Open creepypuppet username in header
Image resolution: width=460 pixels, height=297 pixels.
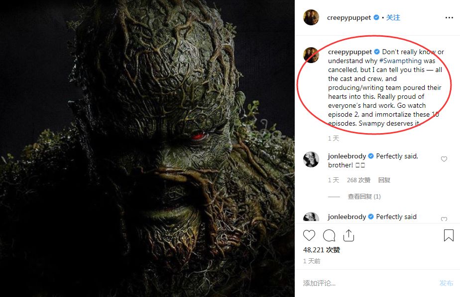349,17
